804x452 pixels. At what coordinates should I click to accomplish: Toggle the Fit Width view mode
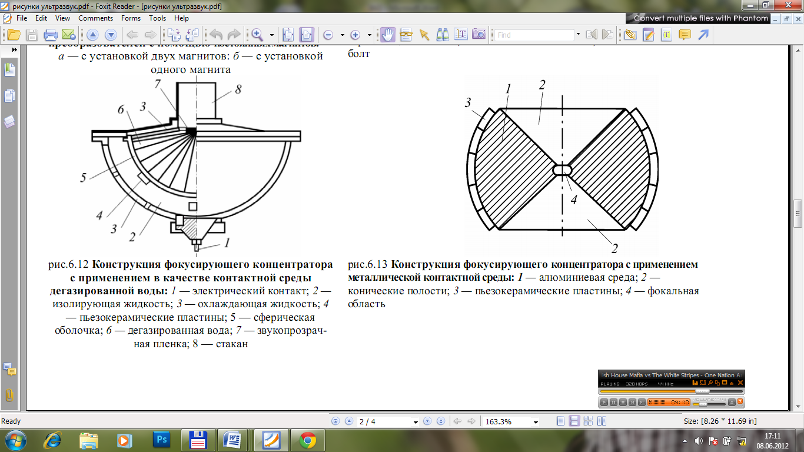tap(306, 34)
